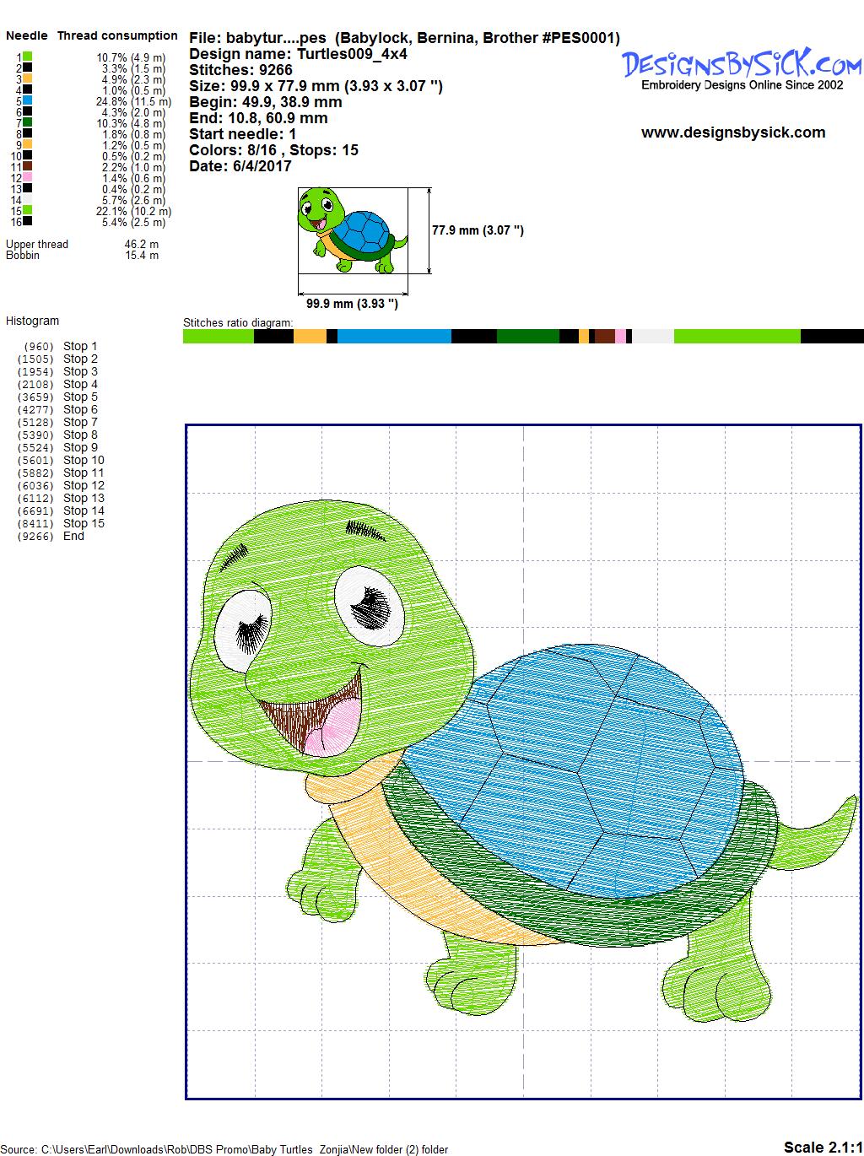Viewport: 864px width, 1156px height.
Task: Click the Needle column header
Action: point(27,35)
